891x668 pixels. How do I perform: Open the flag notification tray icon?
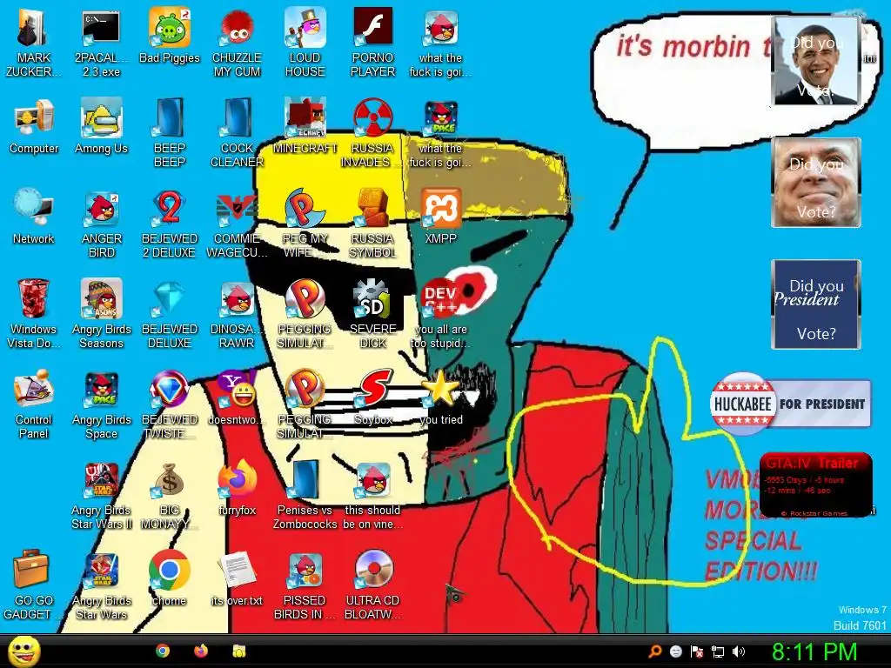697,651
